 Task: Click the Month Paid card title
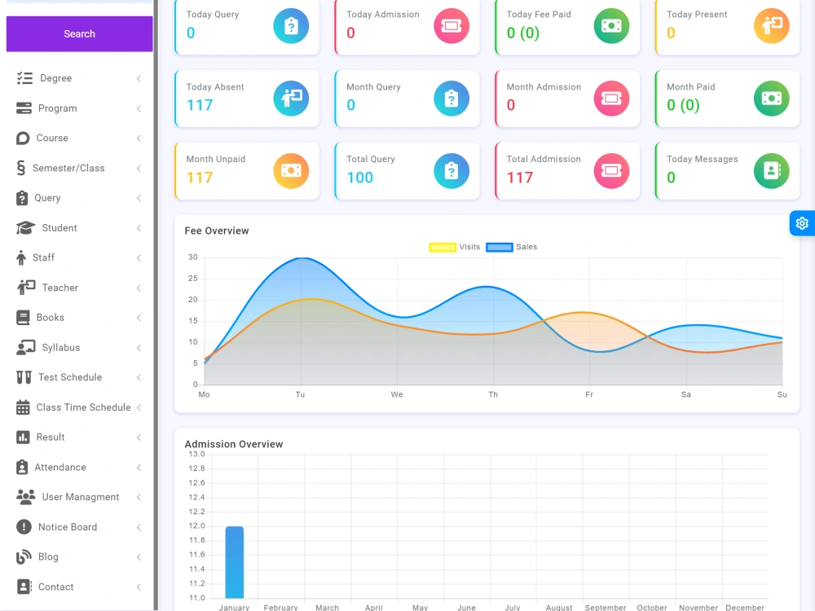[691, 87]
